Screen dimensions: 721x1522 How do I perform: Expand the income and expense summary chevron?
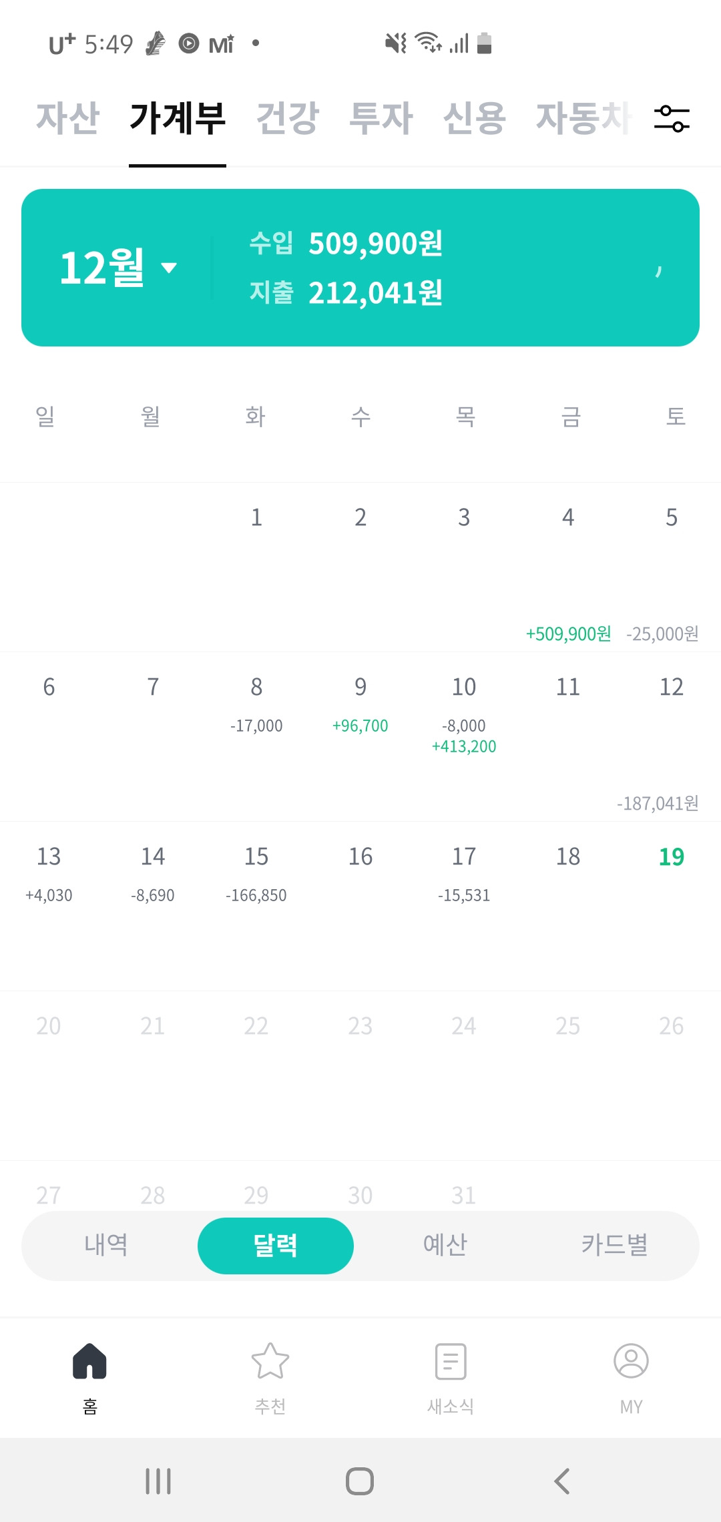(658, 268)
